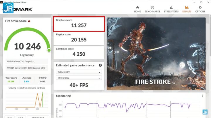
Task: Click the EXPORT XML button
Action: (38, 117)
